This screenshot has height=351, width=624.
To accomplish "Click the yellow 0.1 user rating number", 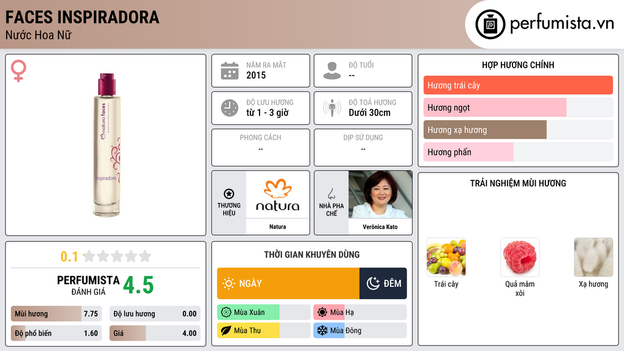I will click(x=69, y=257).
